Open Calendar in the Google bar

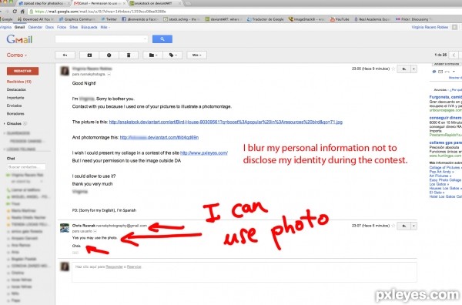35,27
